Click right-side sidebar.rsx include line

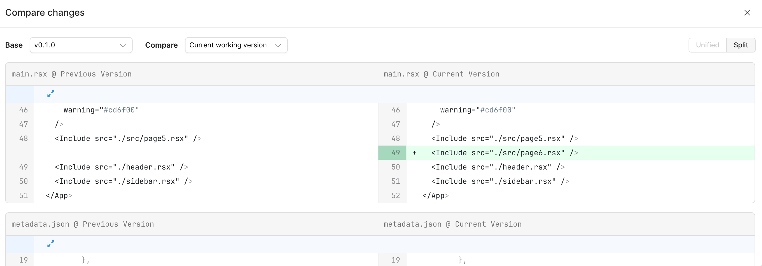pyautogui.click(x=500, y=181)
